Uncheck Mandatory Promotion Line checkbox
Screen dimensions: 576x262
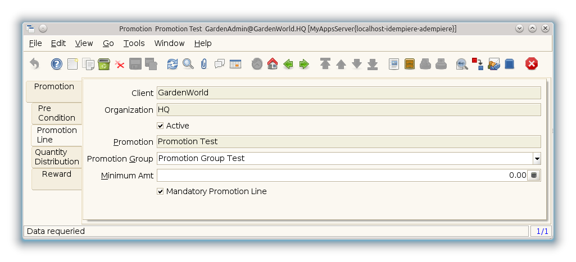[x=161, y=191]
